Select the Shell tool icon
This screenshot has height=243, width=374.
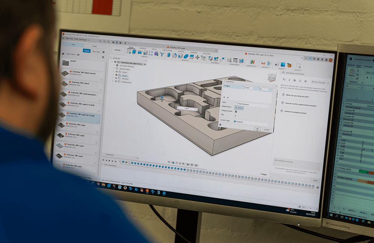[x=180, y=56]
